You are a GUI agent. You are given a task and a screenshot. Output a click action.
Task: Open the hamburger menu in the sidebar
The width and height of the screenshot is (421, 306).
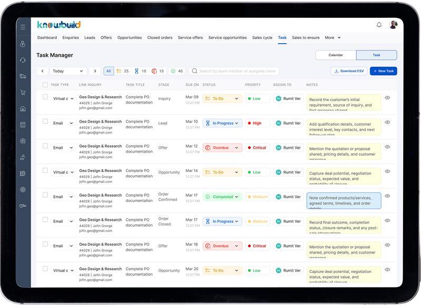tap(23, 27)
